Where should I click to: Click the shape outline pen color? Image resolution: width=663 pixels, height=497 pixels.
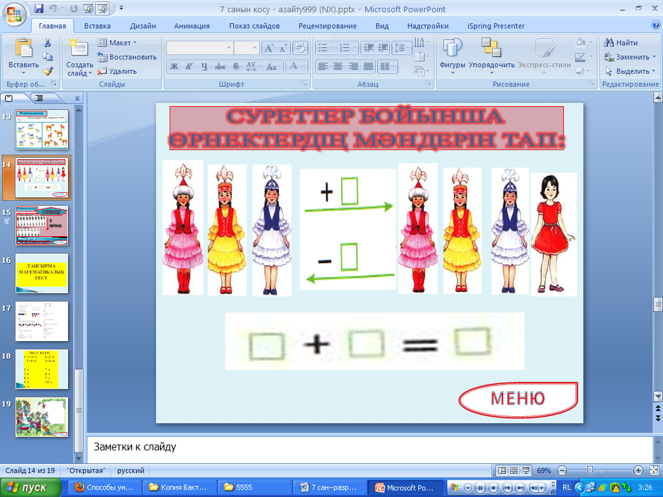click(581, 57)
